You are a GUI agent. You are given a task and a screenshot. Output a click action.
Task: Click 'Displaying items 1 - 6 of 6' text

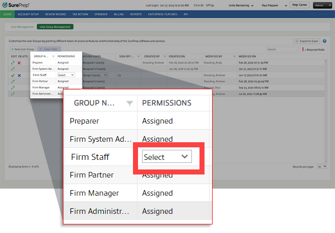tap(24, 166)
